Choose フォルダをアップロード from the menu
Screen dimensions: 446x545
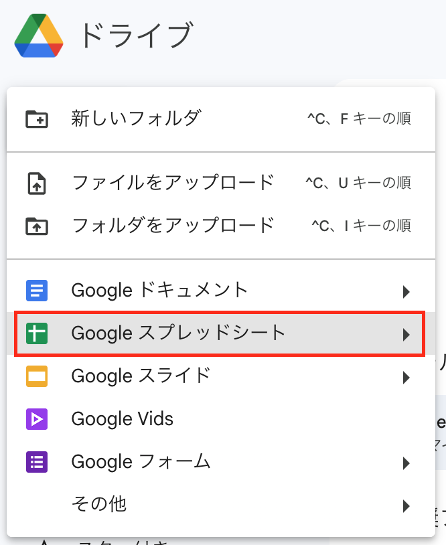173,225
